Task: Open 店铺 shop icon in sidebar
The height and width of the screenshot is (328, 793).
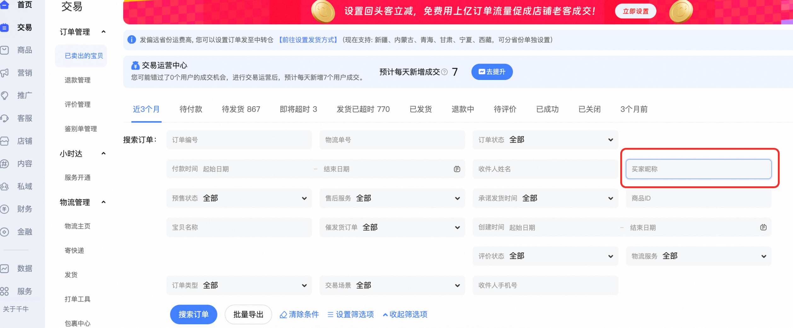Action: point(4,141)
